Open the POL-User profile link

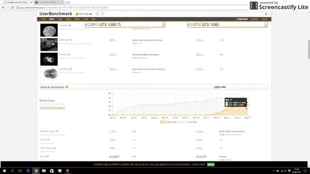[84, 14]
